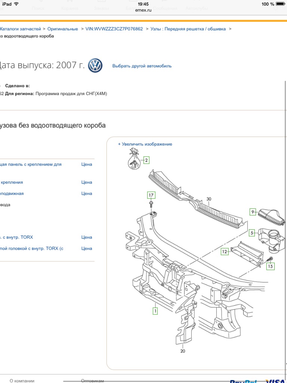This screenshot has width=287, height=383.
Task: Select part number 15 screw label
Action: pos(270,266)
